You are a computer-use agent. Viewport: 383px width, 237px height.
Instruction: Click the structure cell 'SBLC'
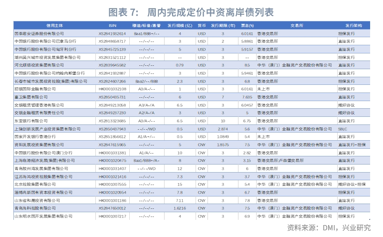[x=342, y=129]
